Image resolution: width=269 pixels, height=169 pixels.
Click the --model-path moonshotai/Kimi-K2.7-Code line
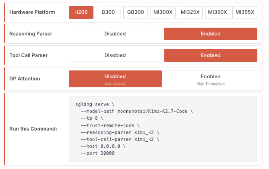(137, 111)
